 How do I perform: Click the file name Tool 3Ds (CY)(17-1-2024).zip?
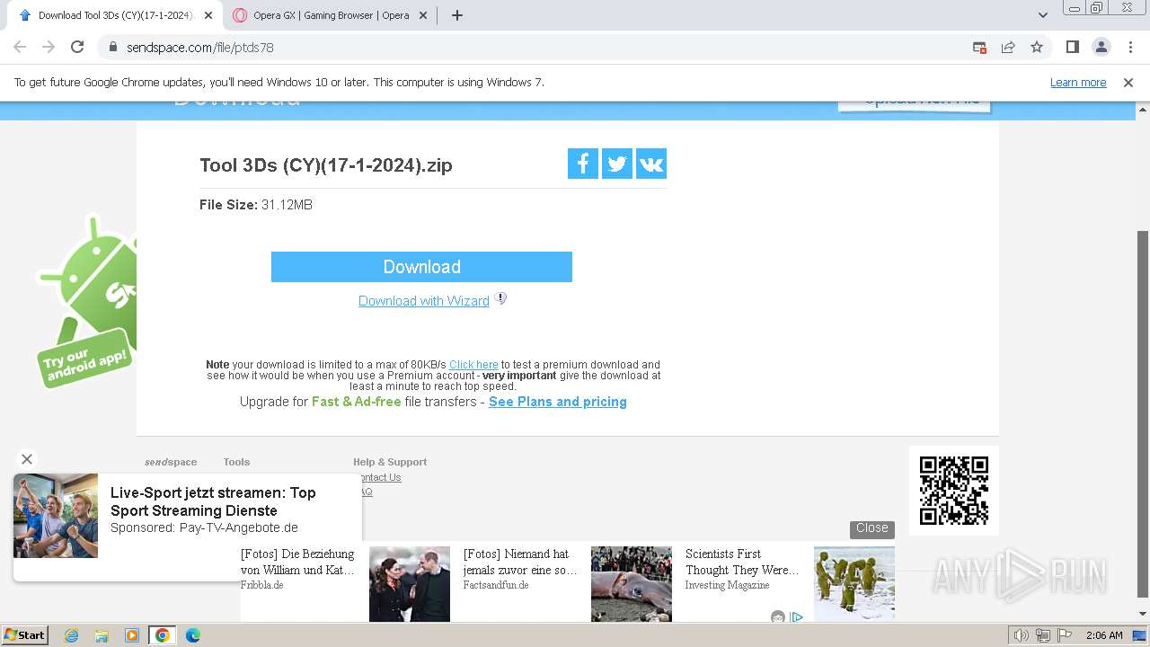326,165
